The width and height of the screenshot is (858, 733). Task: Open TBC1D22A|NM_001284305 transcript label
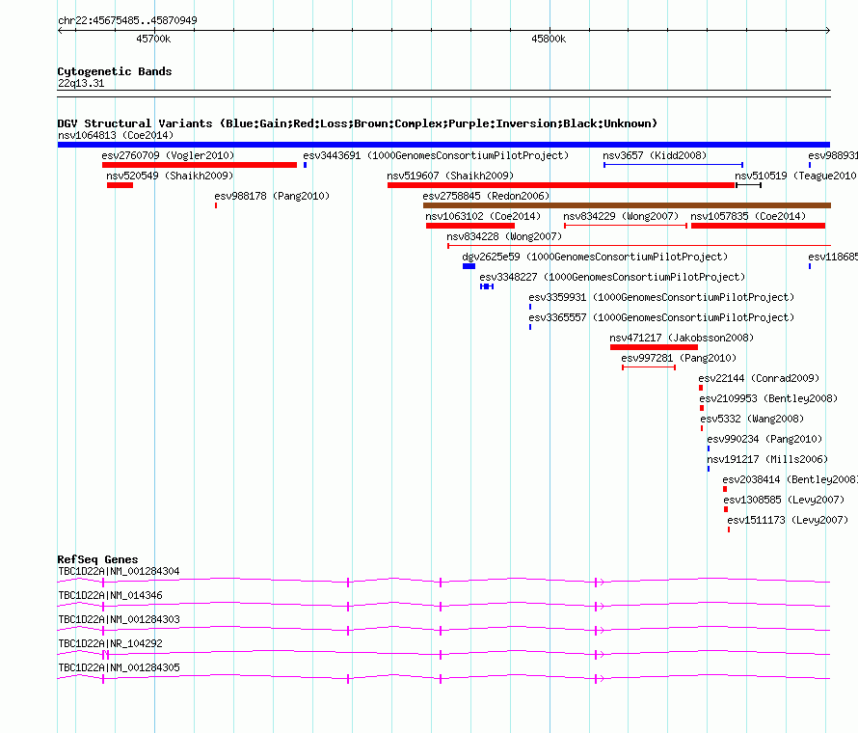119,667
